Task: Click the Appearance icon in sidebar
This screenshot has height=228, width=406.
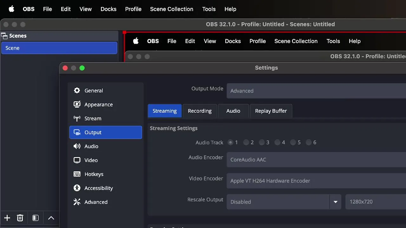Action: click(77, 104)
